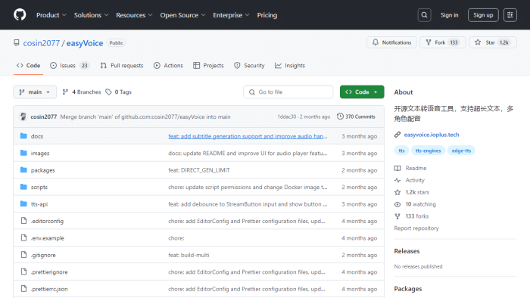The height and width of the screenshot is (298, 530).
Task: Click the header settings sliders icon
Action: click(510, 15)
